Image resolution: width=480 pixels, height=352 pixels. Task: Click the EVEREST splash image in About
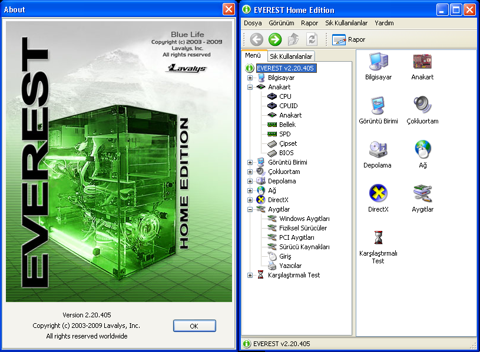coord(119,162)
